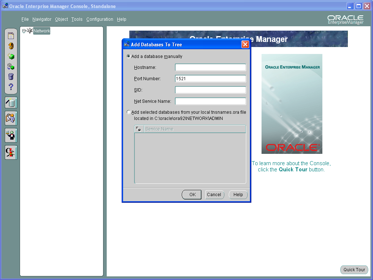The height and width of the screenshot is (280, 373).
Task: Select Add databases from tnsnames.ora option
Action: point(129,112)
